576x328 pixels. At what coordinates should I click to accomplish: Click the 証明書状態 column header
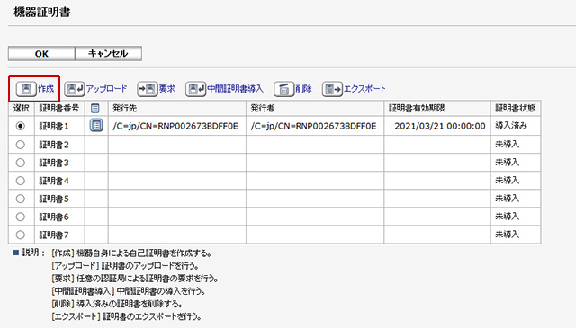click(516, 108)
